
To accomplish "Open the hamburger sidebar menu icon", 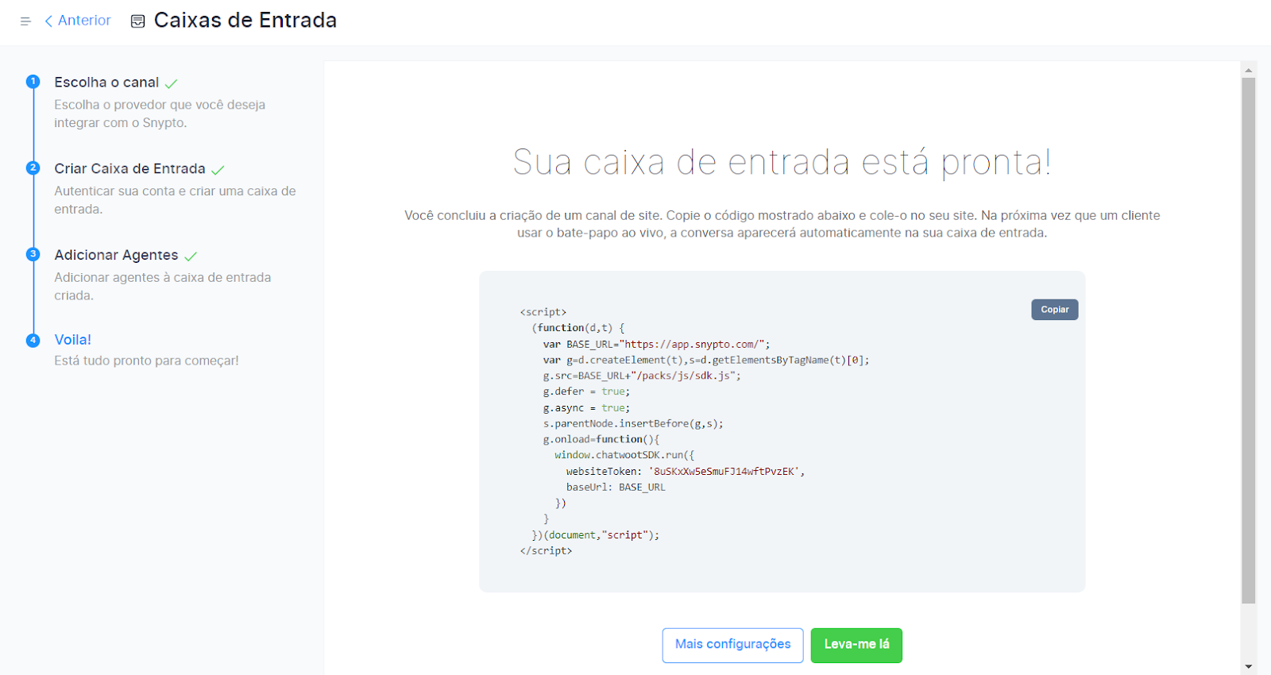I will pyautogui.click(x=25, y=21).
